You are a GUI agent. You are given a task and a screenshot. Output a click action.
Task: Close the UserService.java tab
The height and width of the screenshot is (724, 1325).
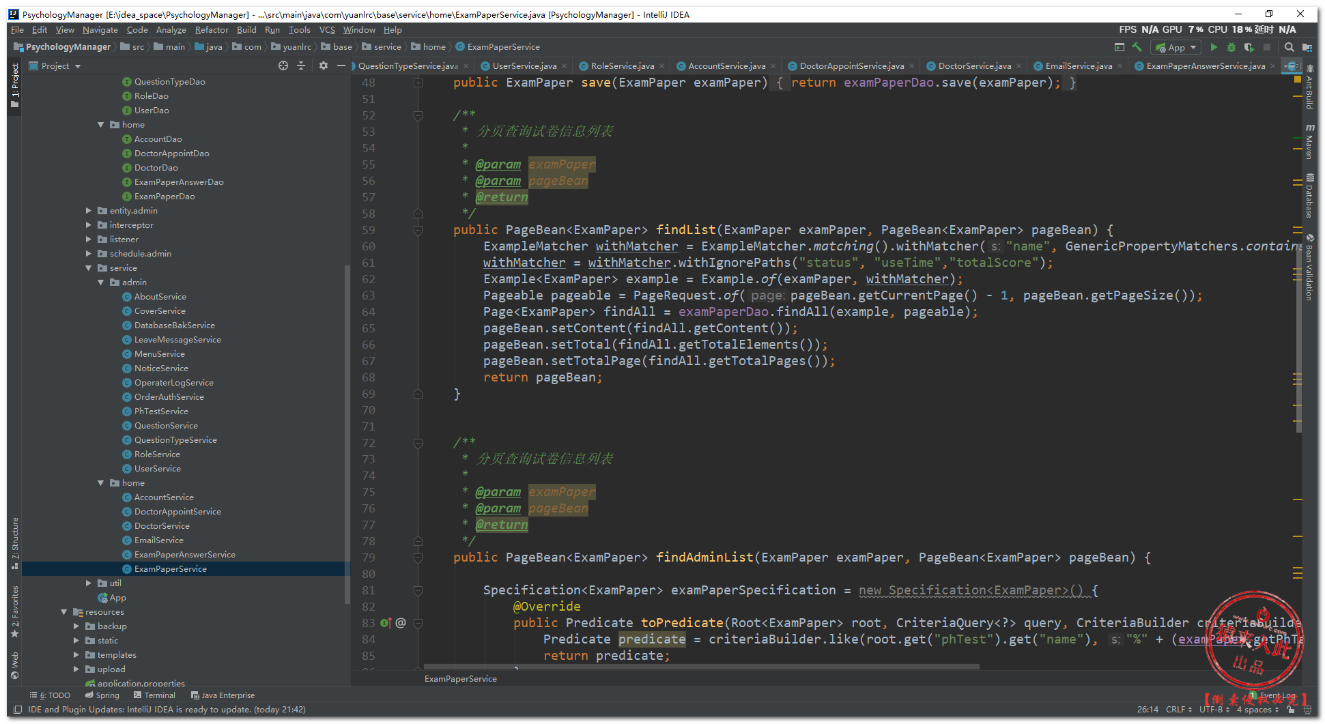tap(564, 66)
